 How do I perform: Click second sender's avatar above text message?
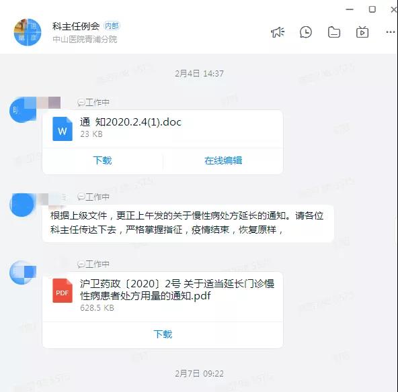click(22, 205)
